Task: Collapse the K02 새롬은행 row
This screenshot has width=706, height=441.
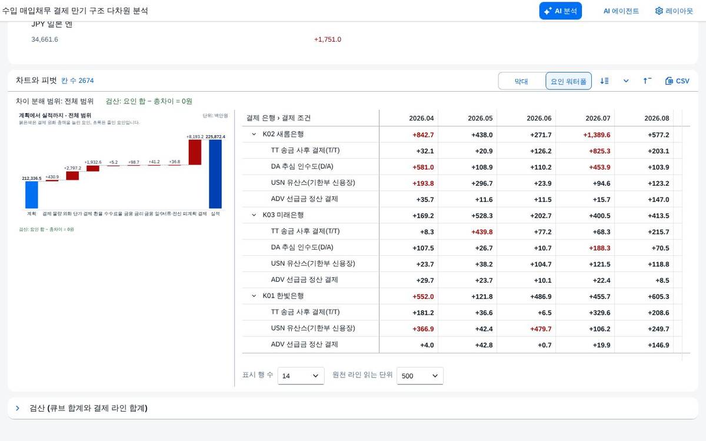Action: 254,135
